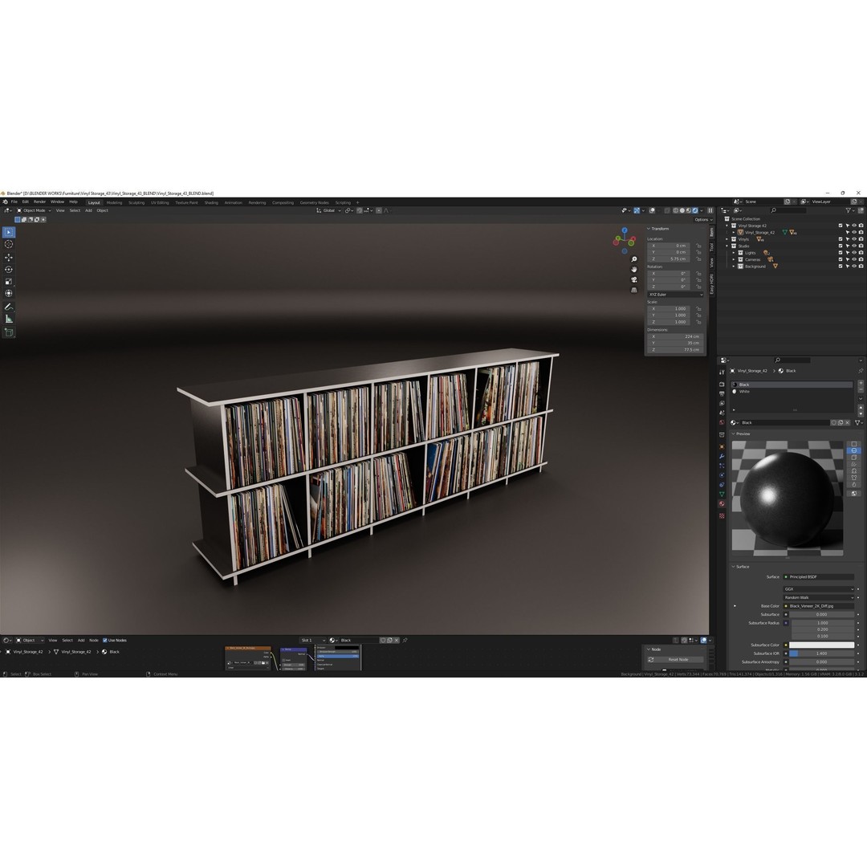
Task: Toggle the Vinyls collection checkbox
Action: coord(841,239)
